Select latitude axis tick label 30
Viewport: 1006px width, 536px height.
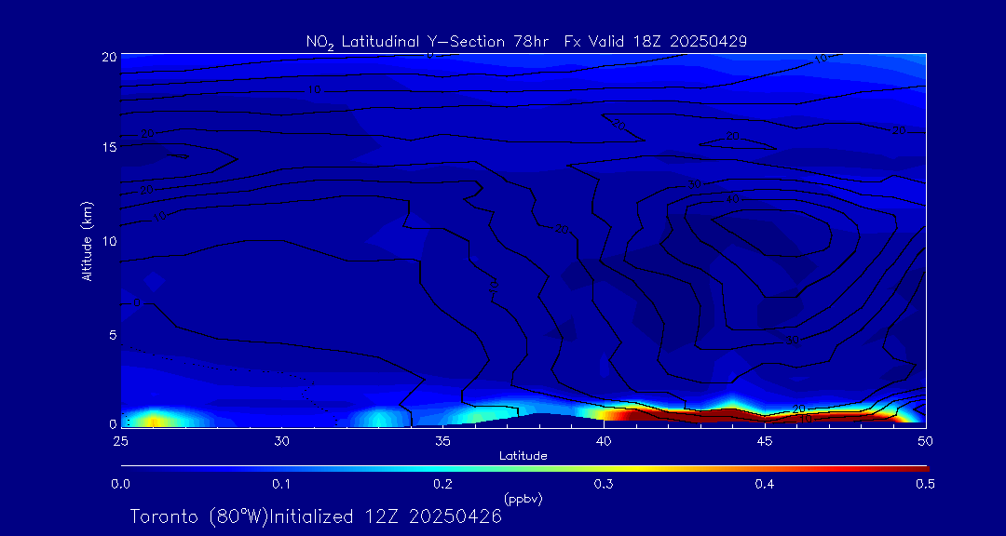click(281, 441)
